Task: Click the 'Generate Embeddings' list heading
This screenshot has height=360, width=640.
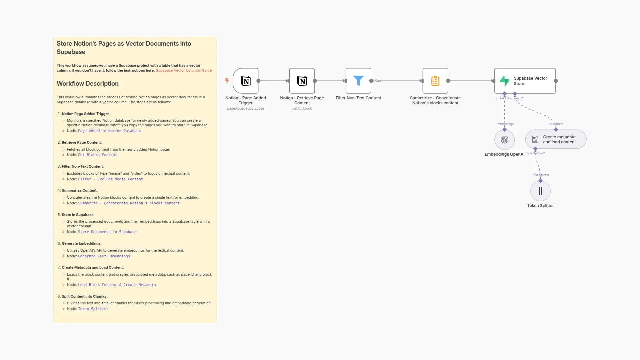Action: point(81,244)
